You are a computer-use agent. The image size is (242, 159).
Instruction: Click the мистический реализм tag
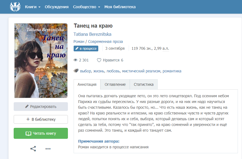(141, 71)
